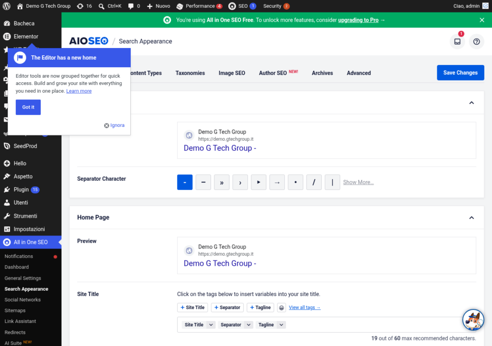The width and height of the screenshot is (492, 346).
Task: Switch to Image SEO tab
Action: [x=232, y=73]
